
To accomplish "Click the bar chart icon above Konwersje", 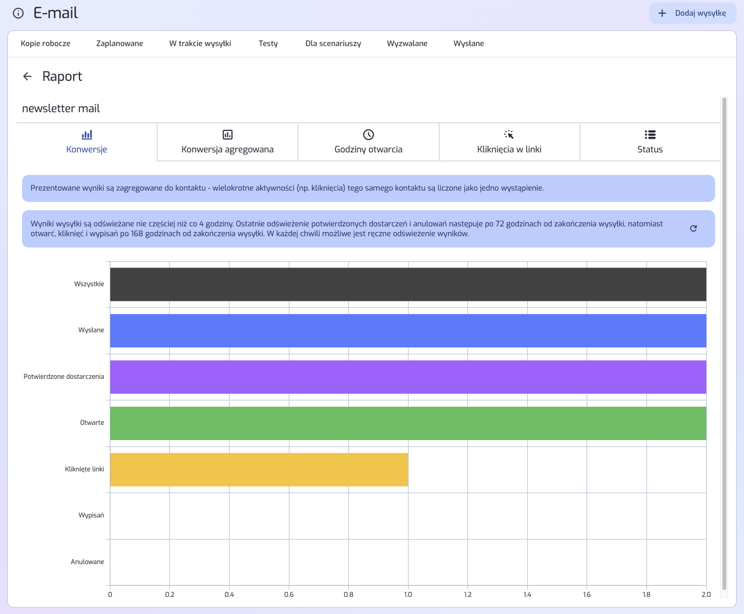I will coord(87,135).
